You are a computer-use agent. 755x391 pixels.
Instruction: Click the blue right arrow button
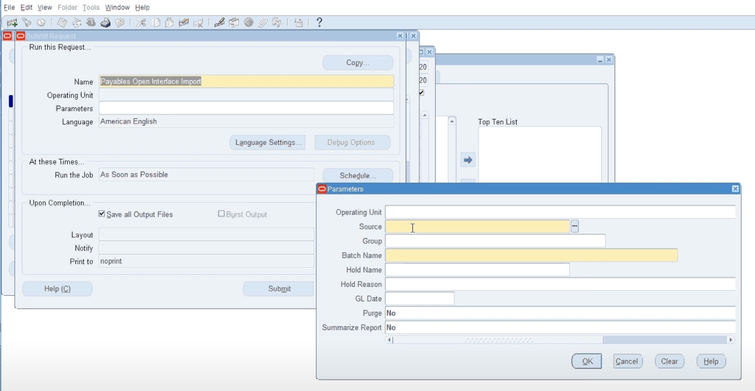coord(468,160)
